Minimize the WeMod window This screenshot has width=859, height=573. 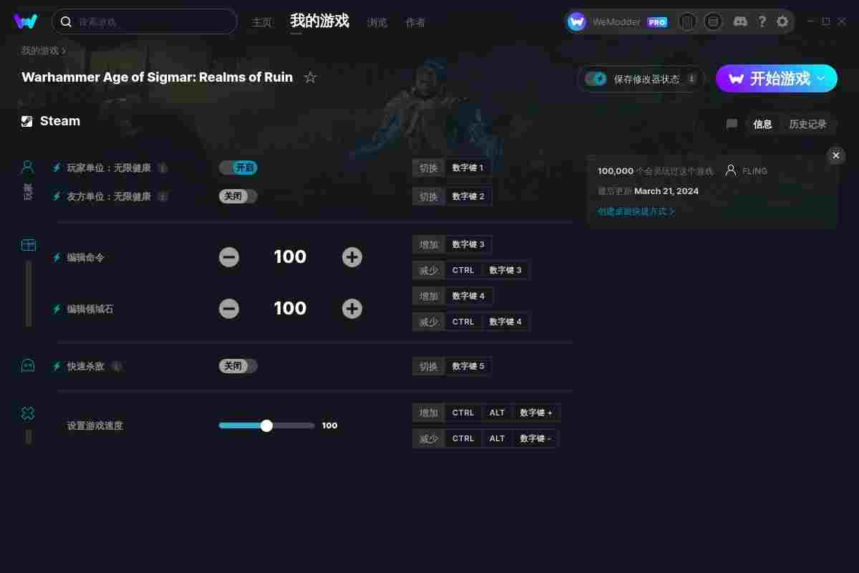(x=810, y=21)
